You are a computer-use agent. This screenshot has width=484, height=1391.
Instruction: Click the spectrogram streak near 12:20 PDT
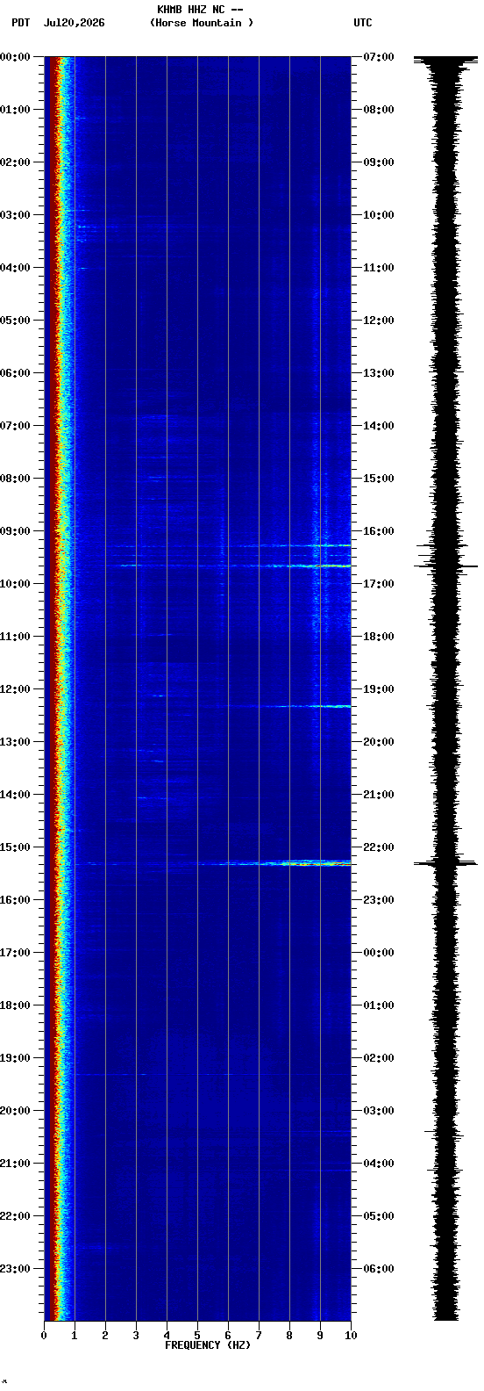(x=307, y=706)
